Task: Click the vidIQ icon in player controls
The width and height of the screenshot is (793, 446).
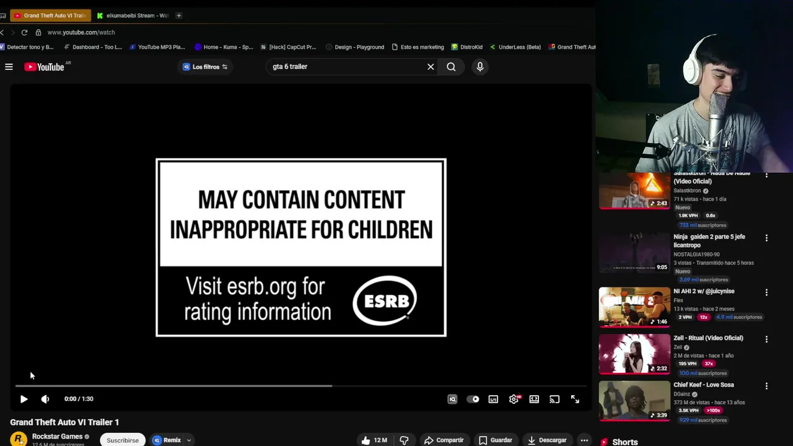Action: coord(452,400)
